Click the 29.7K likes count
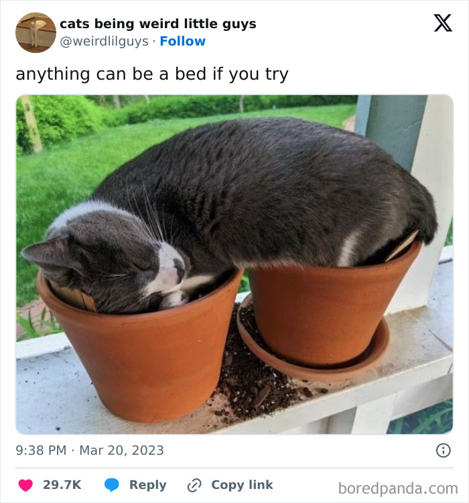469x503 pixels. click(x=62, y=485)
